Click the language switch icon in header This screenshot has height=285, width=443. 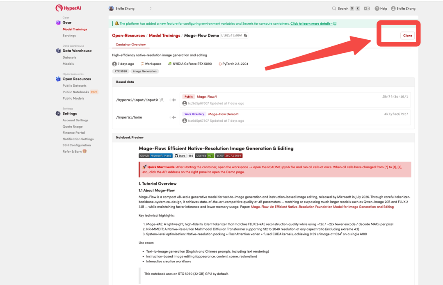367,9
